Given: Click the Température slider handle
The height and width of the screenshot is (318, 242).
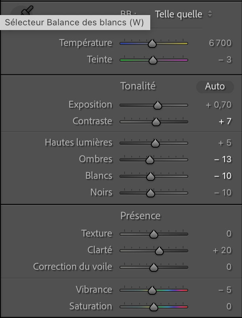Looking at the screenshot, I should 152,44.
